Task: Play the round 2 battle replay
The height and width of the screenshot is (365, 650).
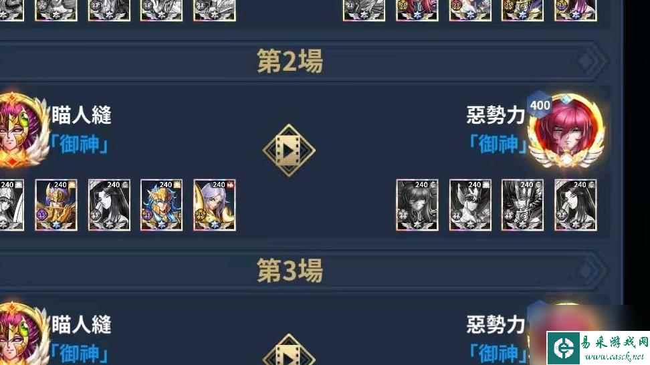Action: tap(289, 150)
